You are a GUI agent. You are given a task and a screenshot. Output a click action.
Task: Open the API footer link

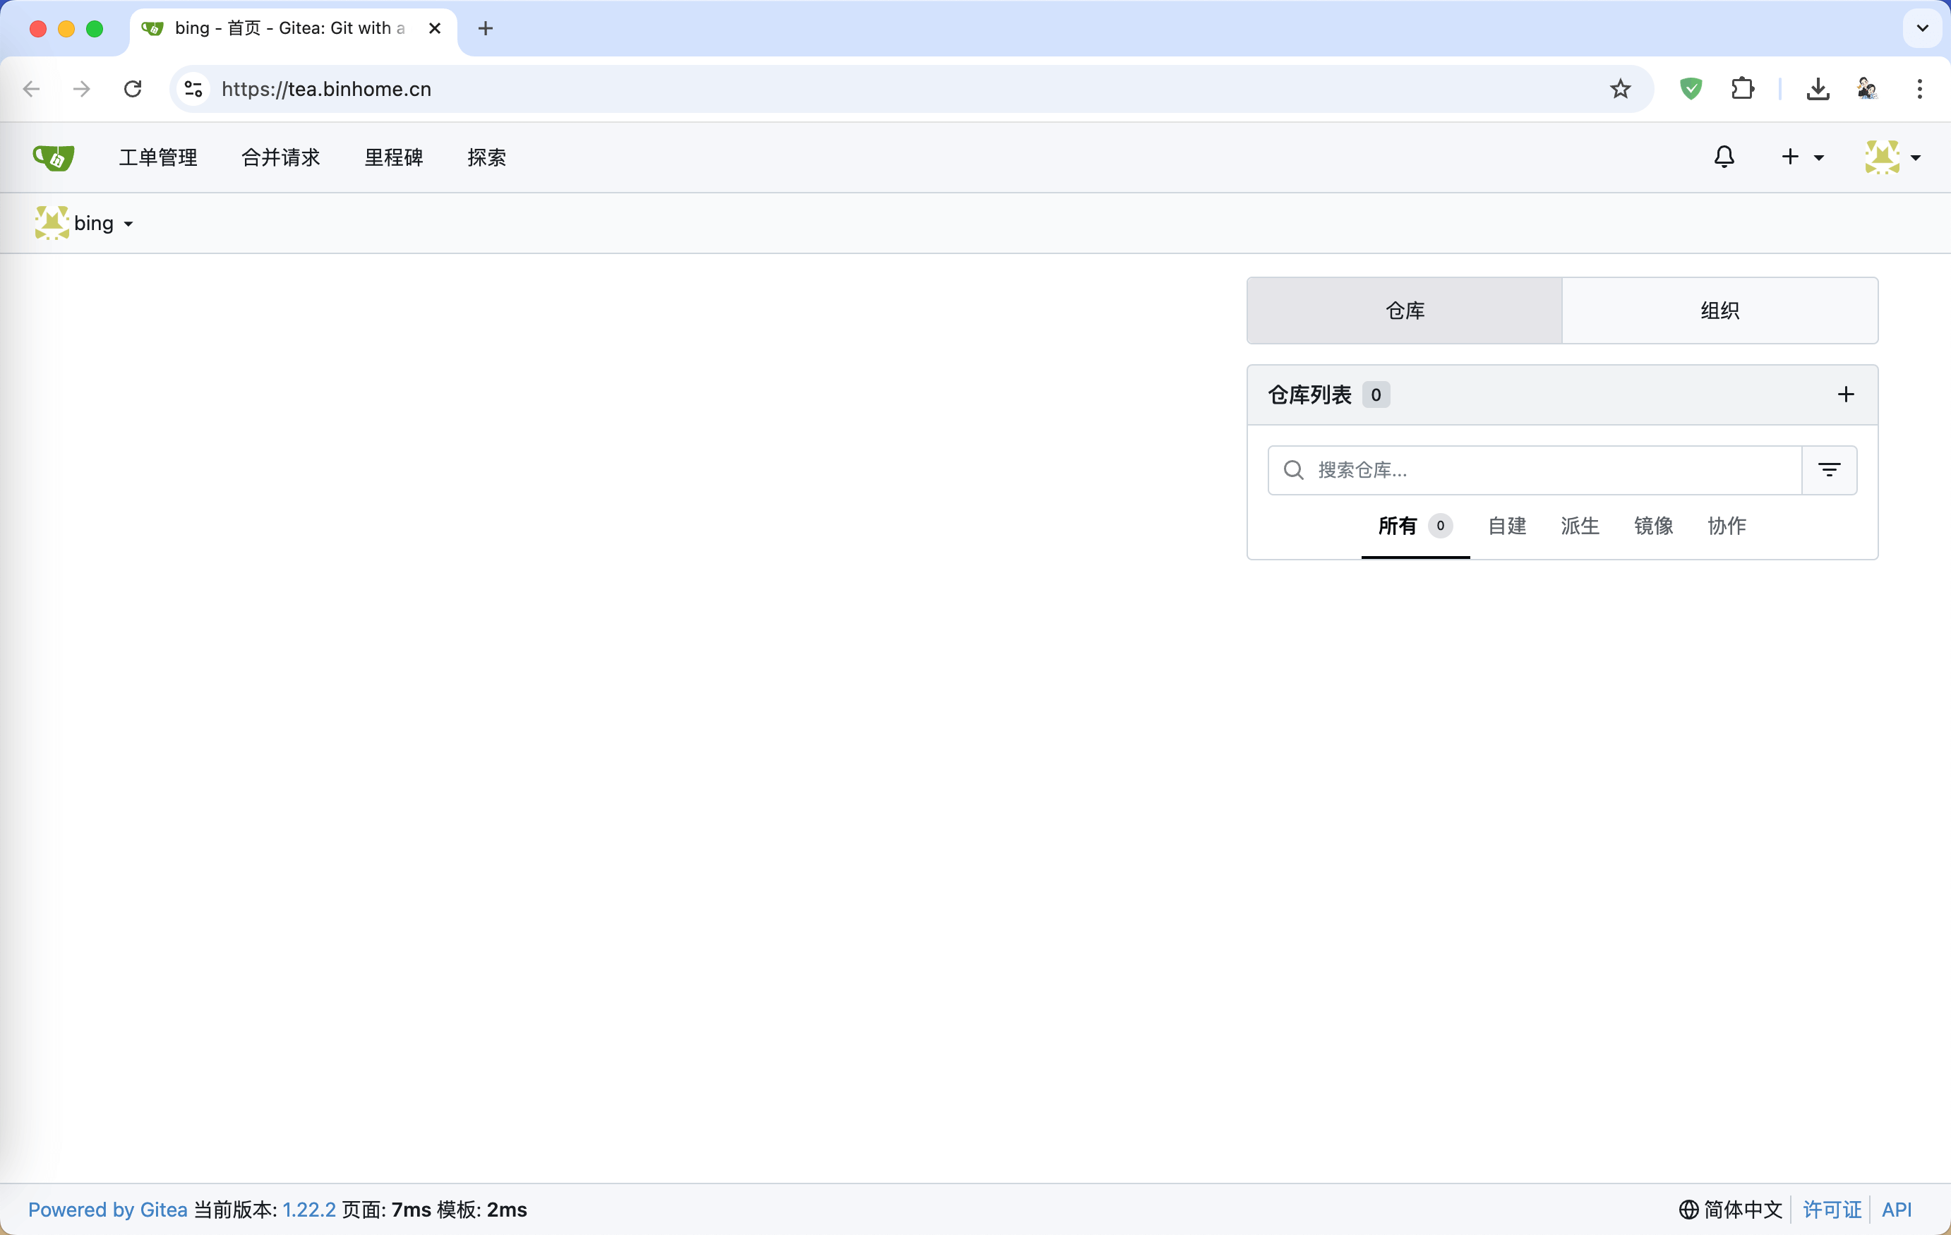coord(1897,1209)
